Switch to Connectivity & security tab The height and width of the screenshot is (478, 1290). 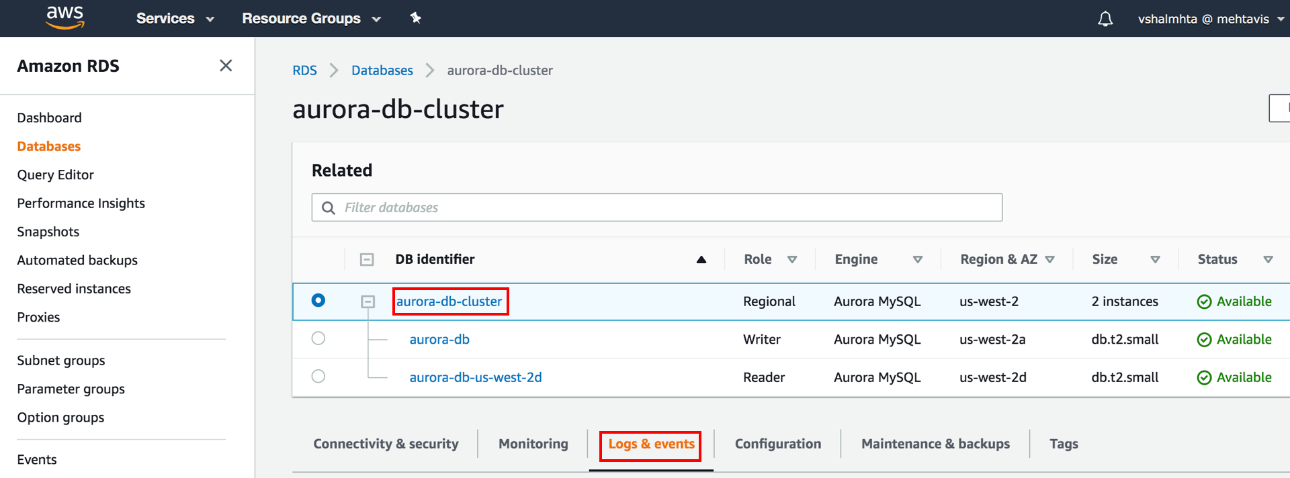[386, 444]
